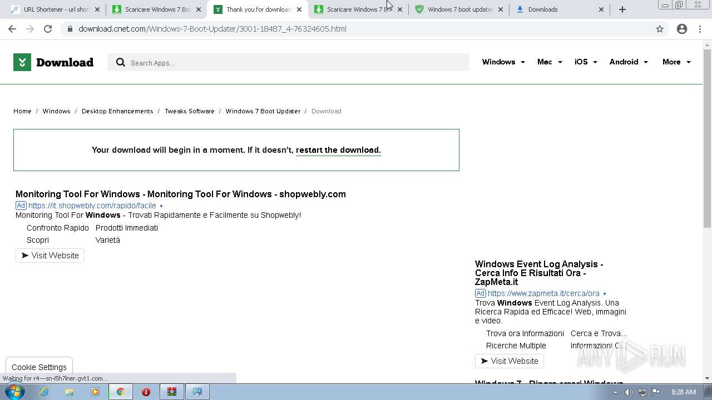Reload the current page
The image size is (712, 400).
pos(48,29)
